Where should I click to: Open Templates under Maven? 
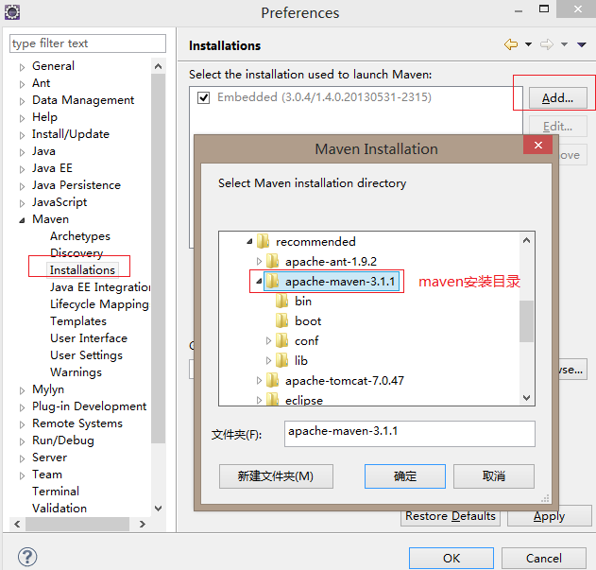[x=78, y=321]
